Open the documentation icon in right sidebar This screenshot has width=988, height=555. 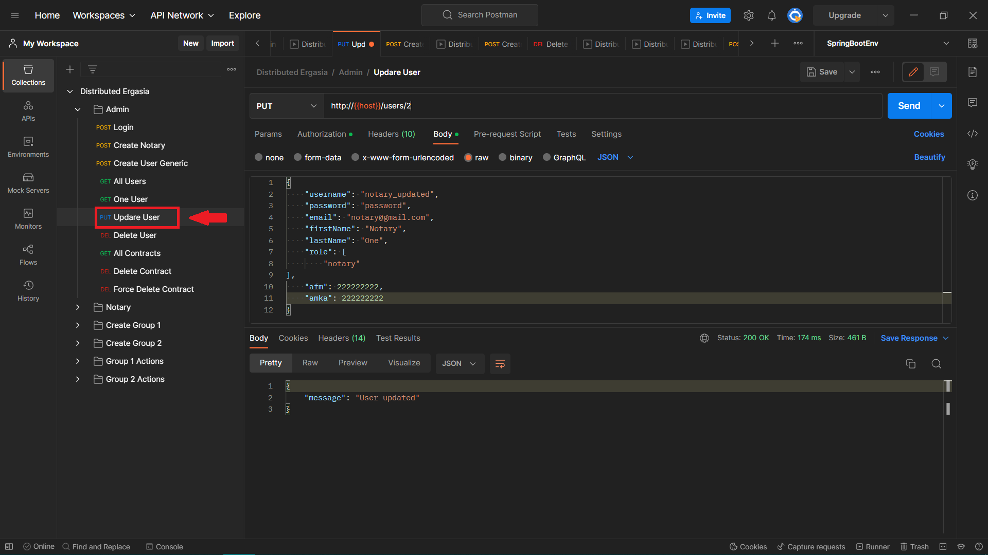(973, 72)
